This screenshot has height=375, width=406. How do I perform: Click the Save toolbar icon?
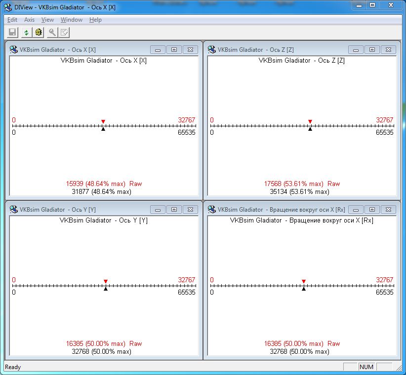click(x=13, y=33)
